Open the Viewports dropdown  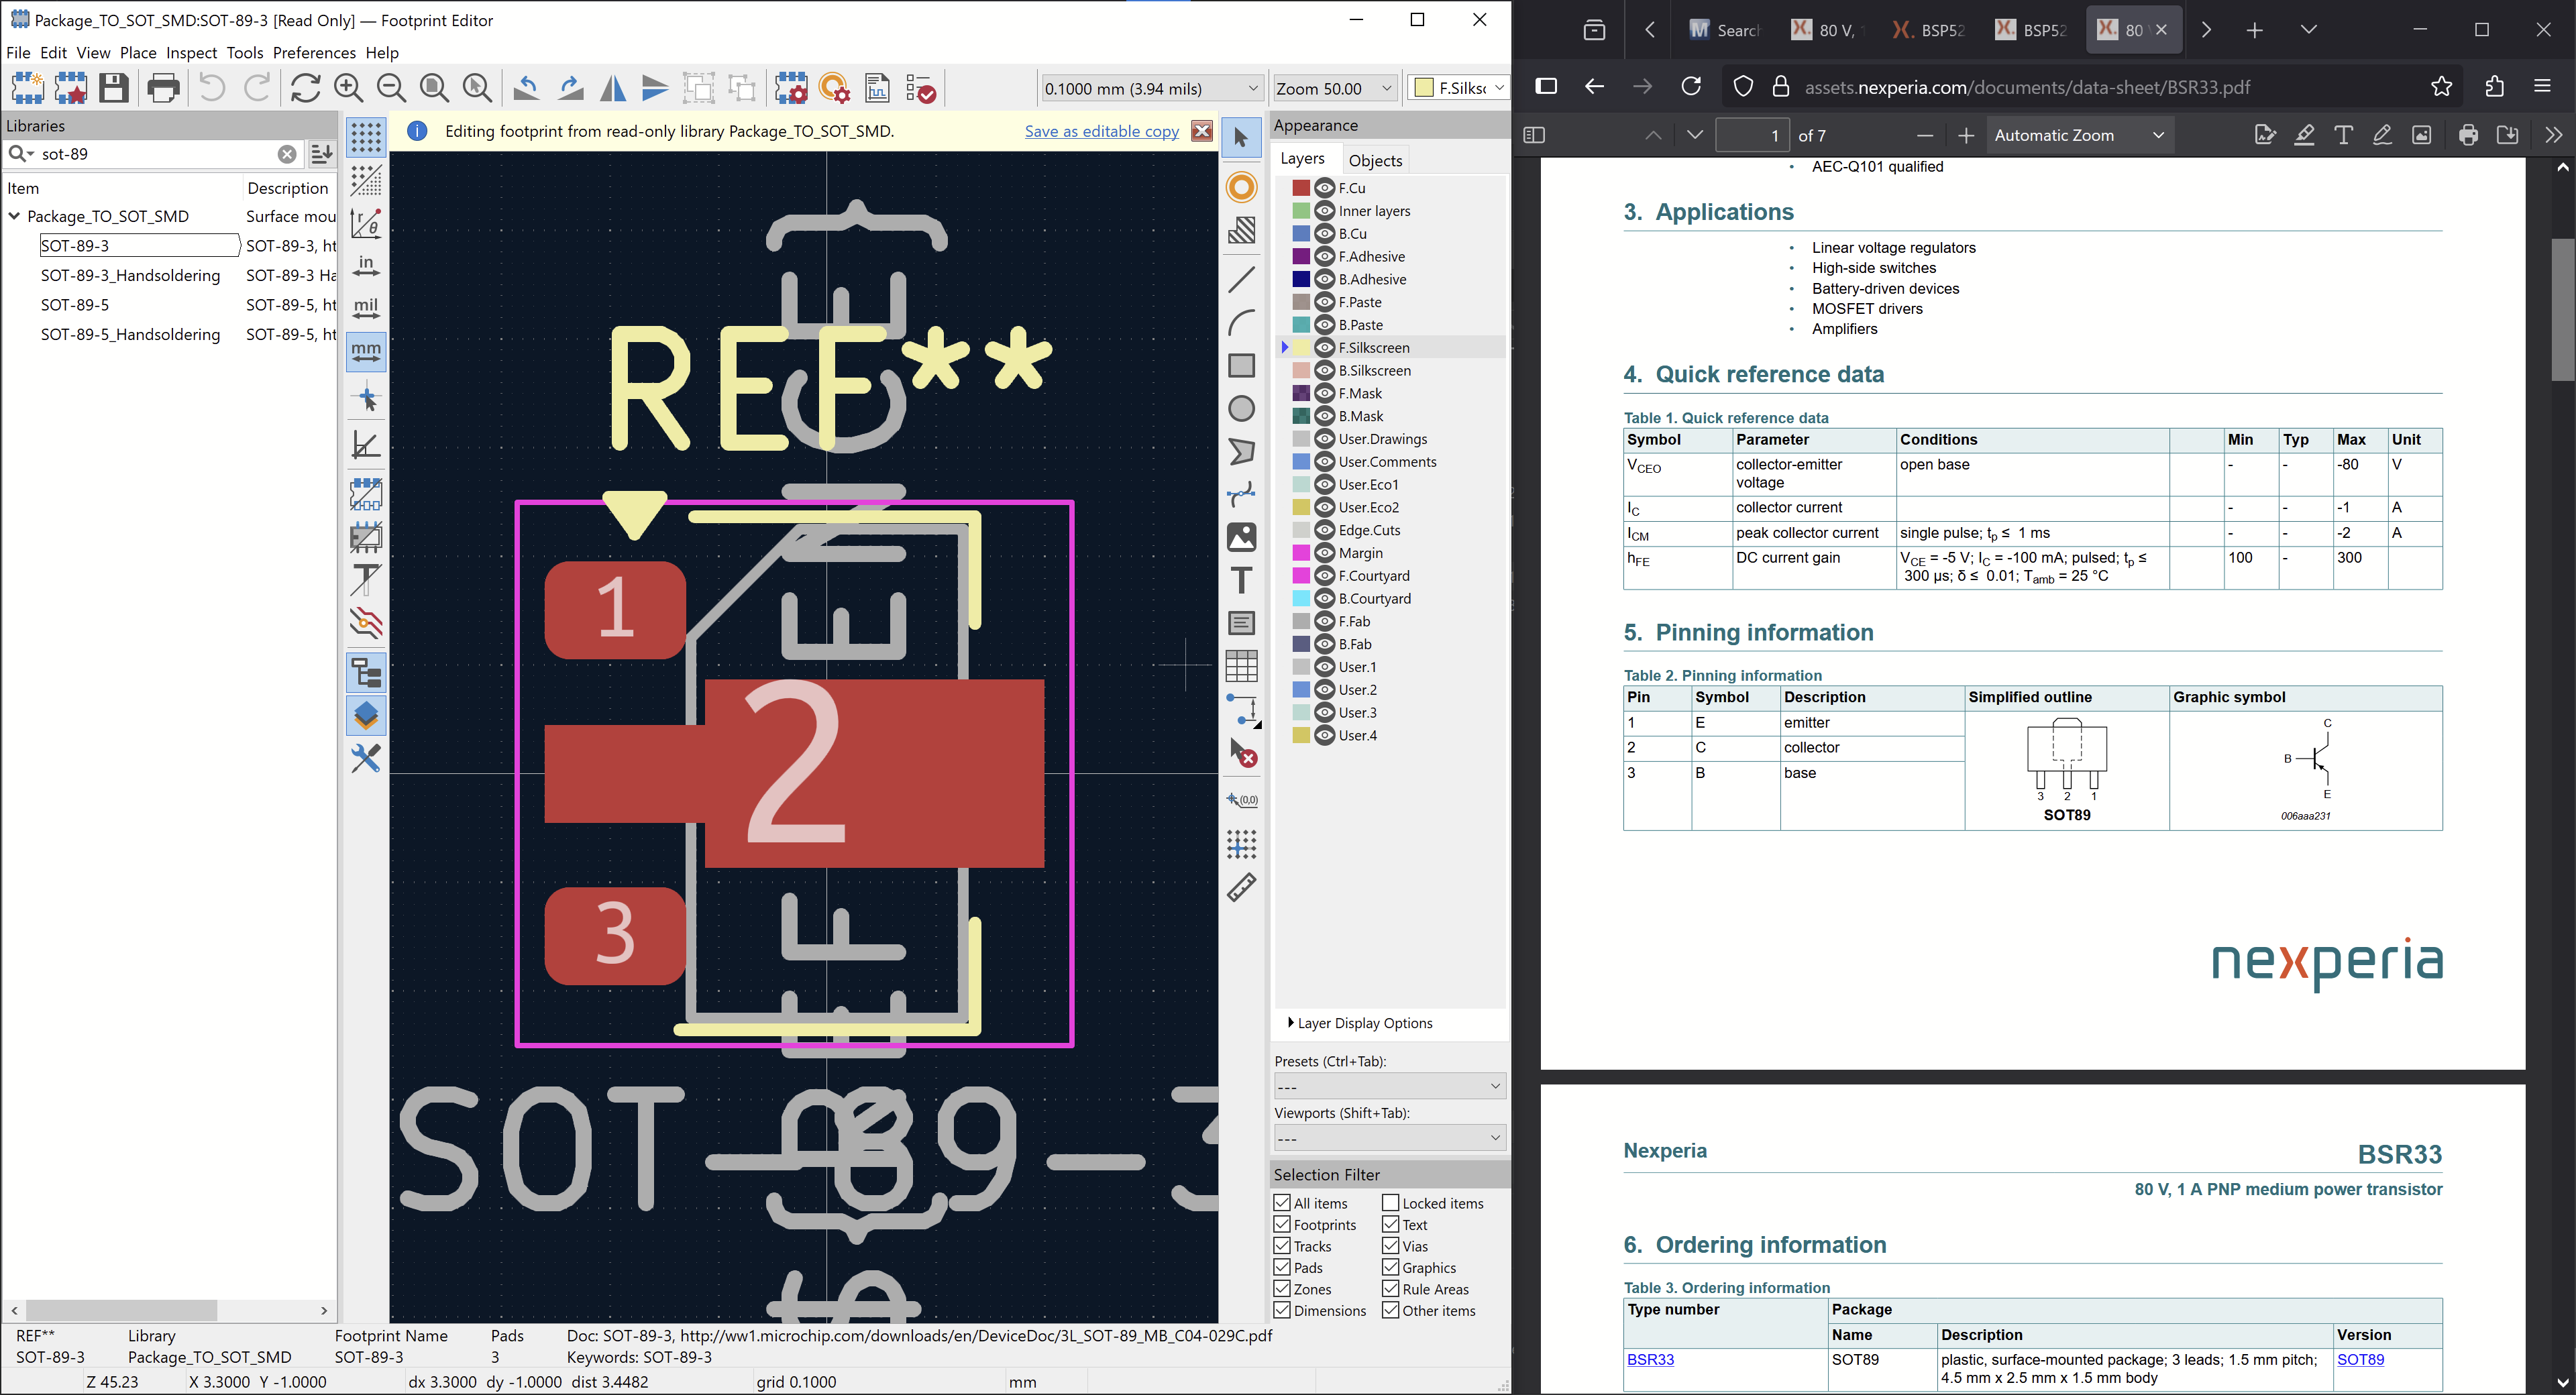click(x=1390, y=1138)
